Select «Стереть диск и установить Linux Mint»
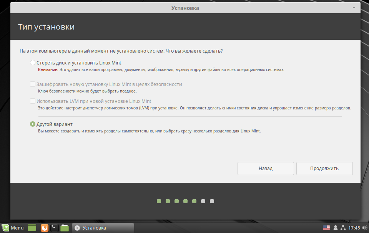 pyautogui.click(x=32, y=62)
